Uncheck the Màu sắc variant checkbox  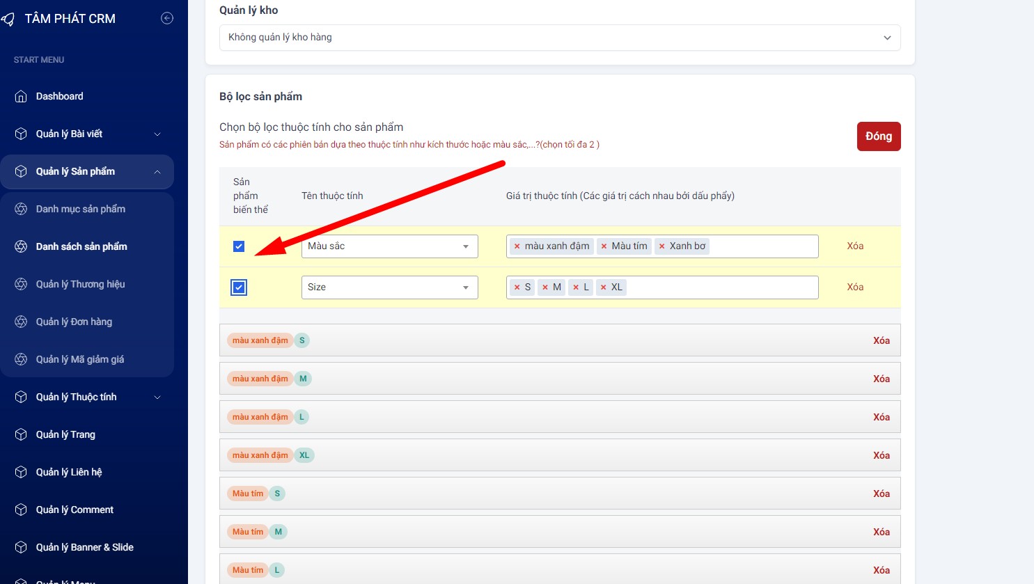(x=239, y=246)
